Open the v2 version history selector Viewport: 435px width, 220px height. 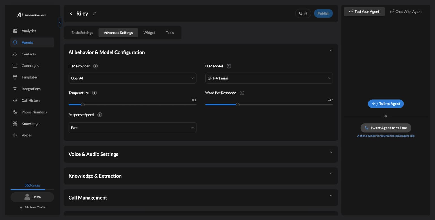(303, 13)
